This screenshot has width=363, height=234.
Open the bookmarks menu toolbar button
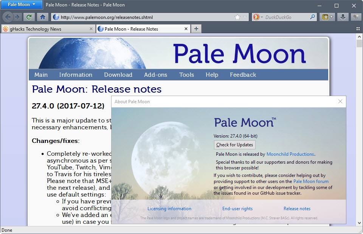pos(327,17)
